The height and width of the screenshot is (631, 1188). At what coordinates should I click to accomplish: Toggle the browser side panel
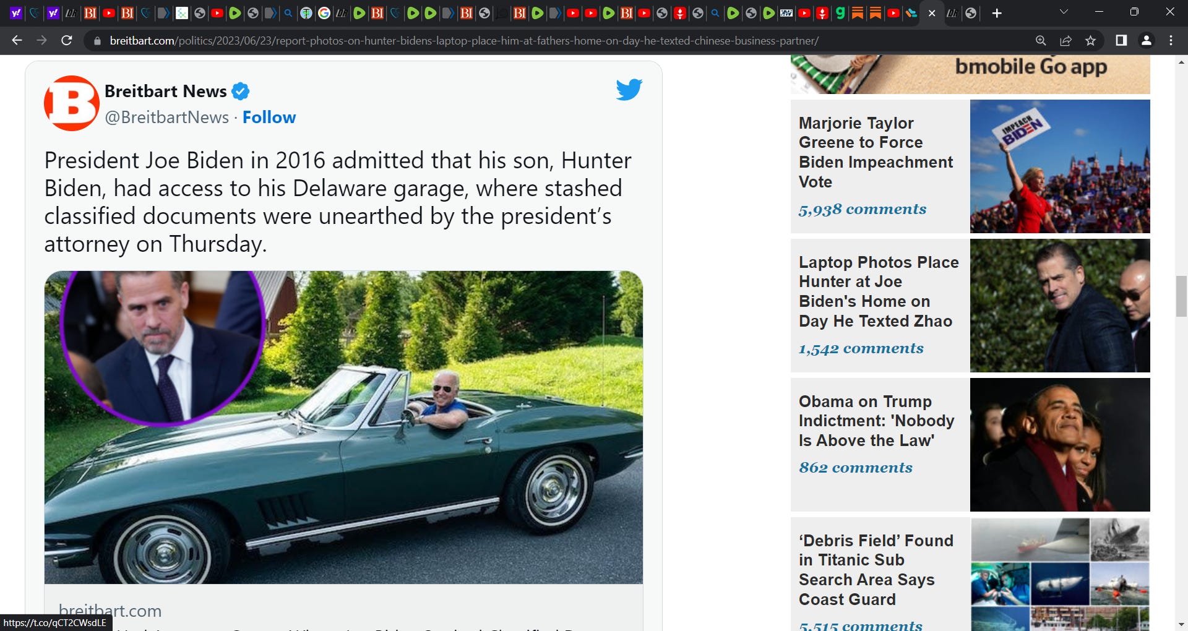pyautogui.click(x=1121, y=41)
